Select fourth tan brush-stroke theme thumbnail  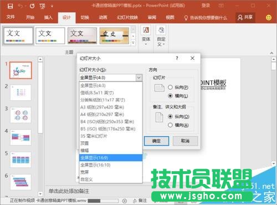(114, 35)
